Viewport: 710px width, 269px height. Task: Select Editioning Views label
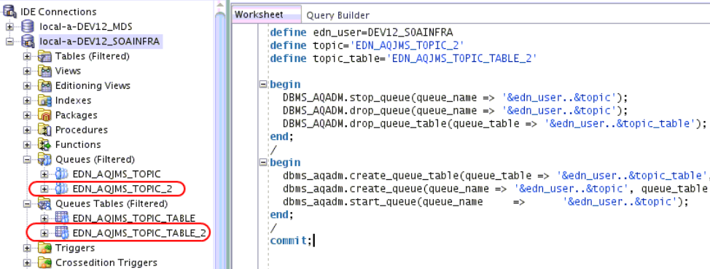93,85
